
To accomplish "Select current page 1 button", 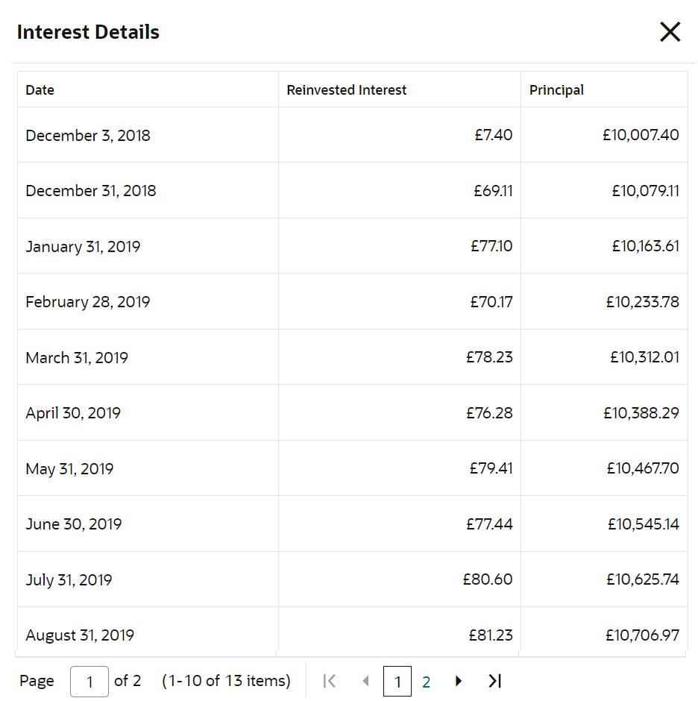I will click(x=397, y=682).
